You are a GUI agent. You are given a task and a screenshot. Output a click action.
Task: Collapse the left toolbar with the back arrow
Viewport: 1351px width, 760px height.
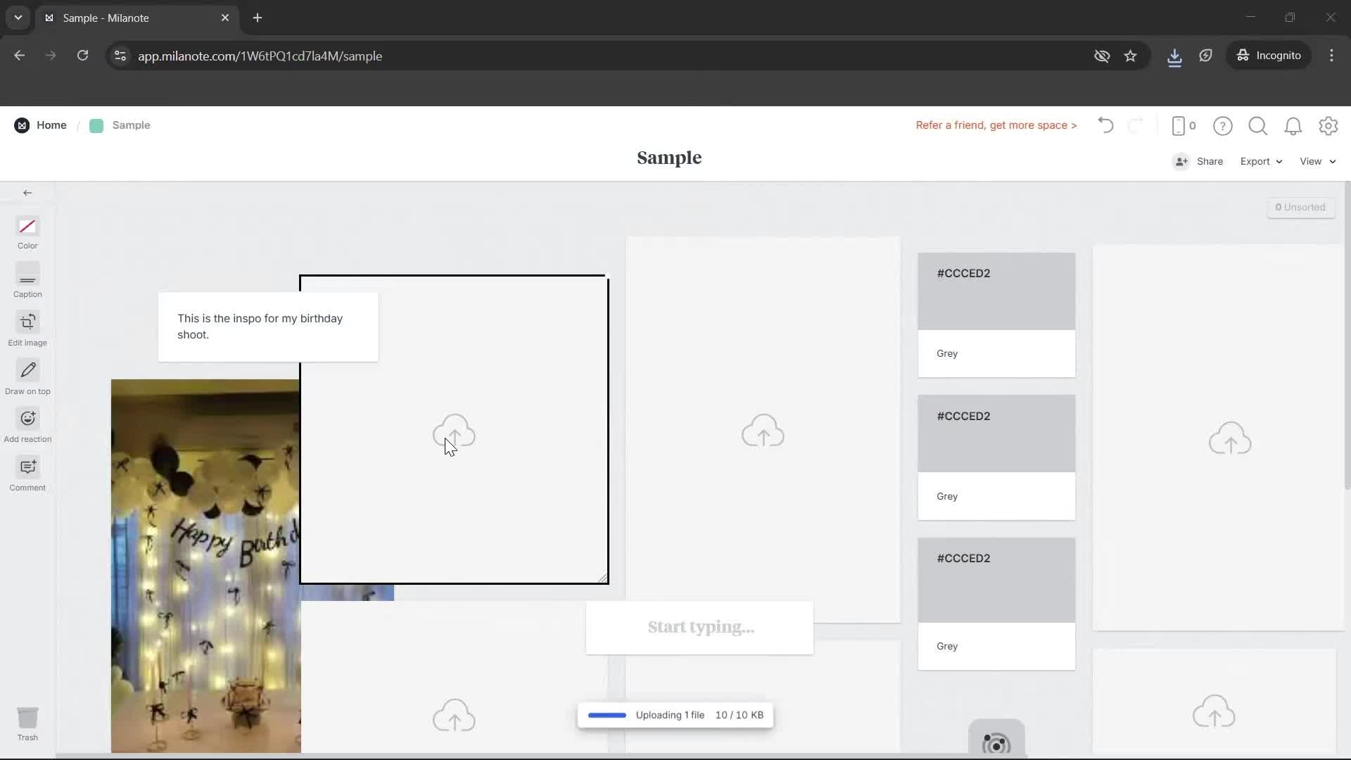point(27,192)
